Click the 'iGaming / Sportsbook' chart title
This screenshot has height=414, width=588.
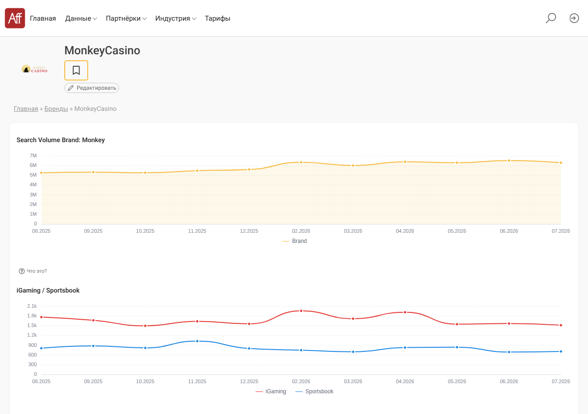[48, 290]
